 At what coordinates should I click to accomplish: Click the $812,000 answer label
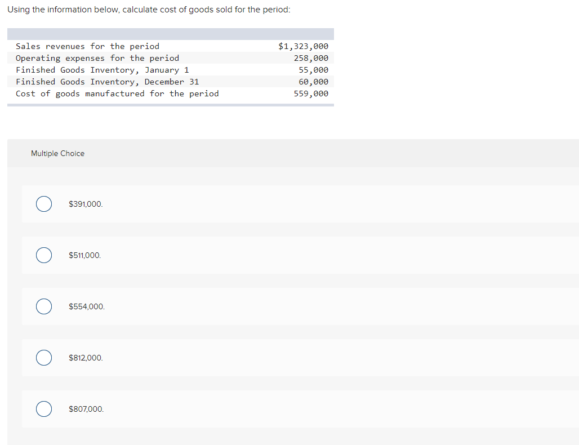coord(86,358)
